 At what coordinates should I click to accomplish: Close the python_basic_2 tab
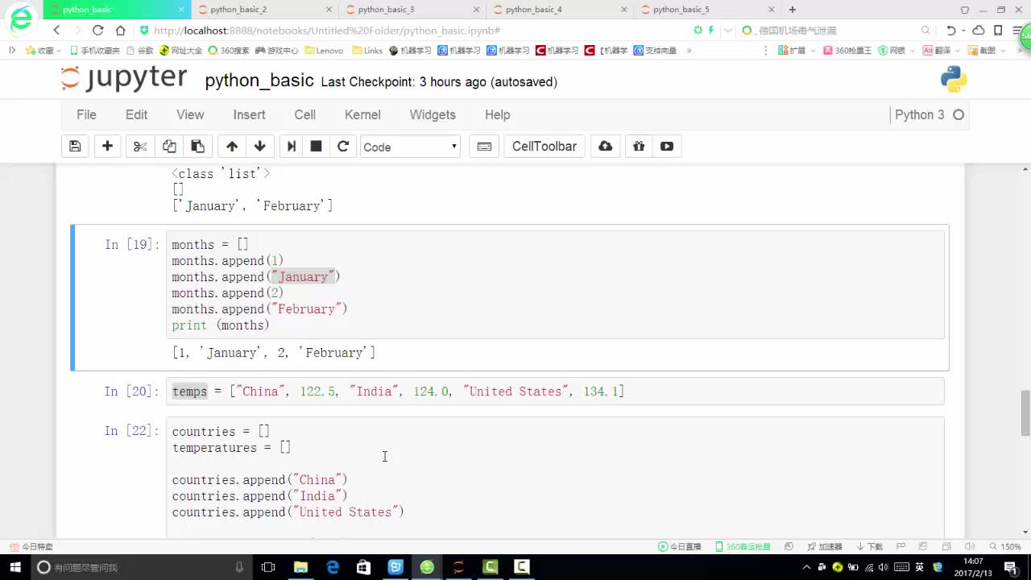[x=329, y=10]
